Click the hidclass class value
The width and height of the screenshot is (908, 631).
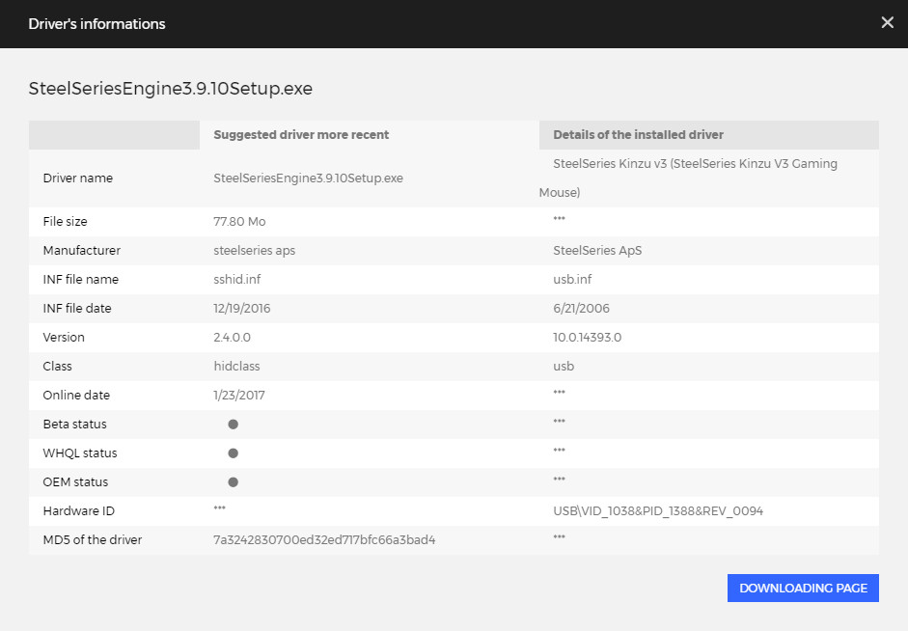(x=236, y=367)
